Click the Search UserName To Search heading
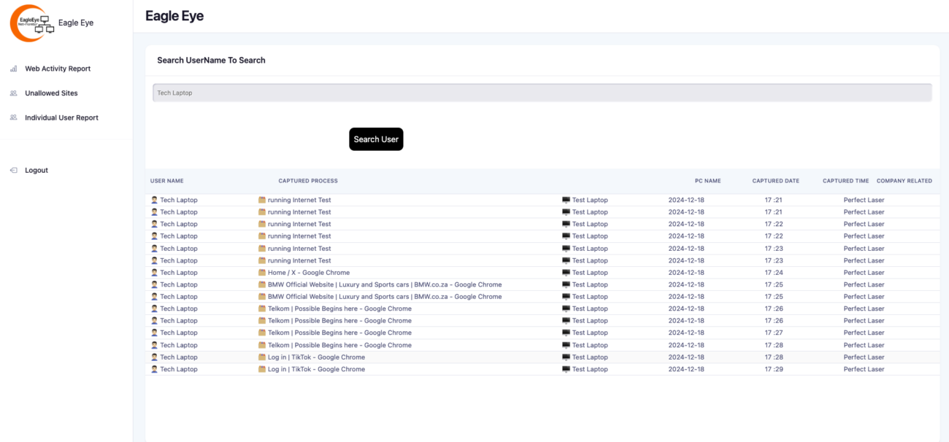 click(x=211, y=61)
